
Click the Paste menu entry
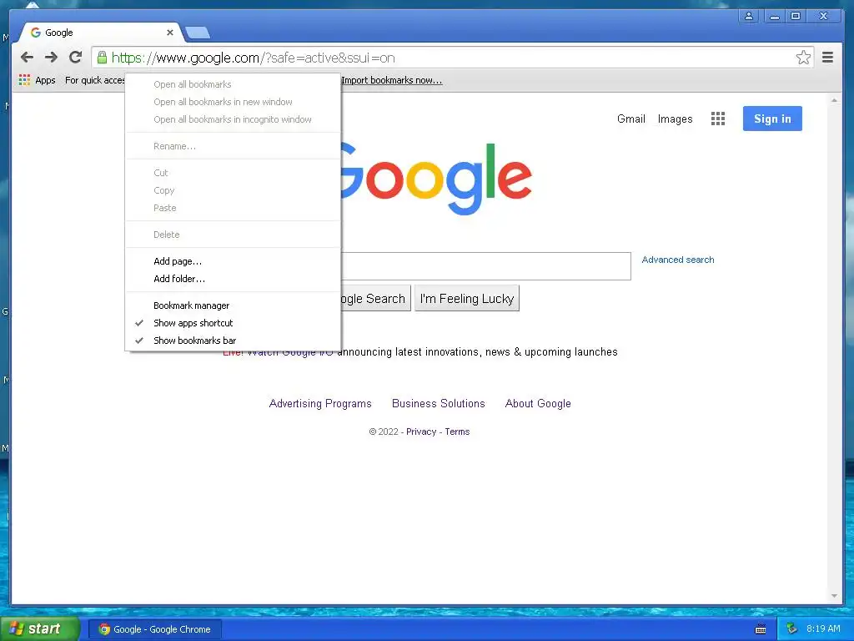(234, 208)
